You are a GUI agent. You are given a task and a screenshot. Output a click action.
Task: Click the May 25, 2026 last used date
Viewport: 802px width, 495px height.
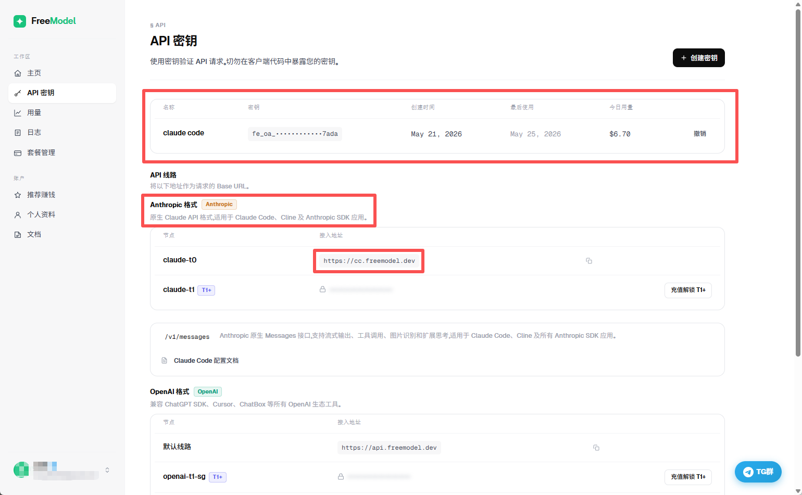point(535,134)
